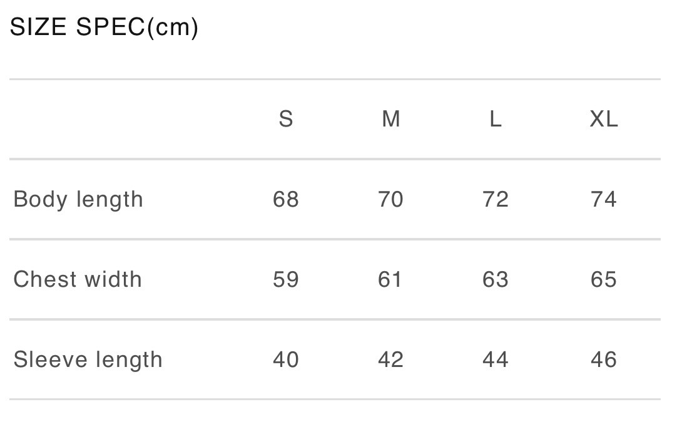Click the Chest width row label
The image size is (687, 434).
pos(78,279)
